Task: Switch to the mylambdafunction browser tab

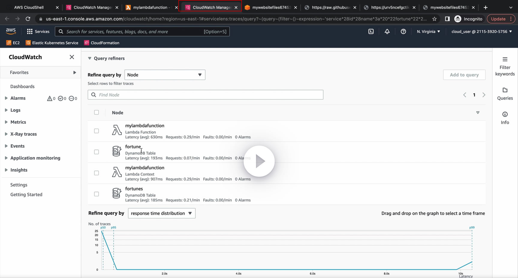Action: click(x=151, y=7)
